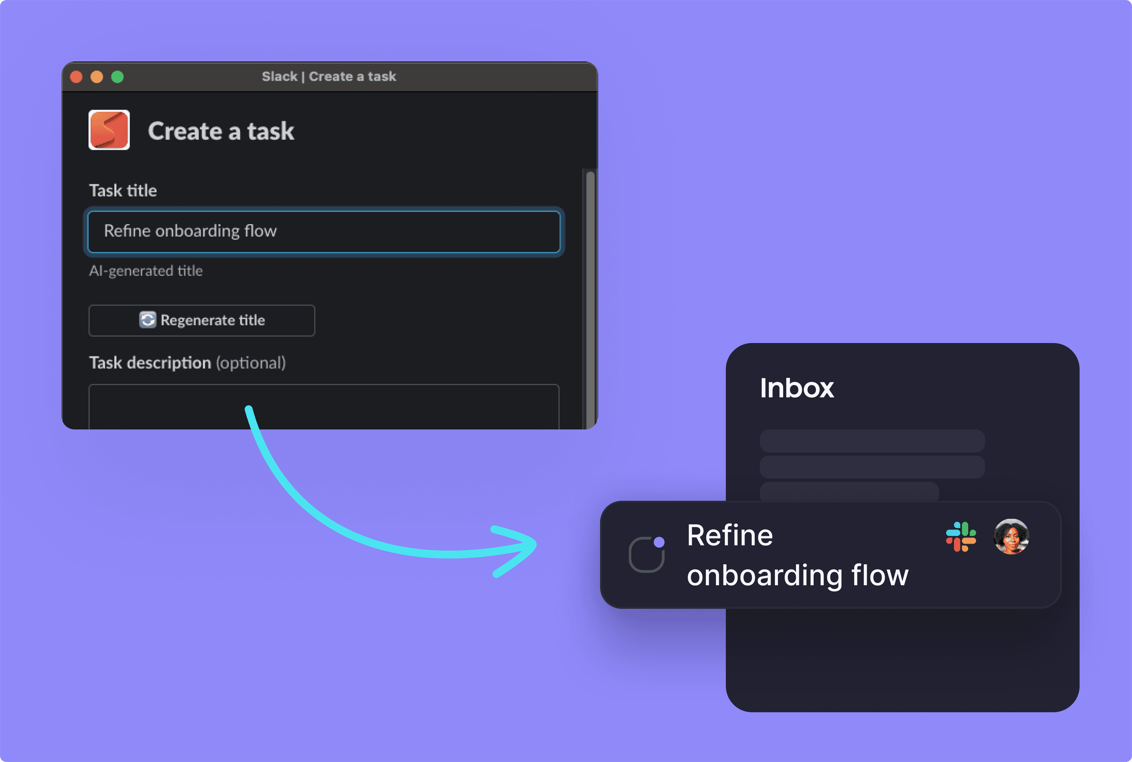This screenshot has height=762, width=1132.
Task: Click inside the Task description text box
Action: (324, 407)
